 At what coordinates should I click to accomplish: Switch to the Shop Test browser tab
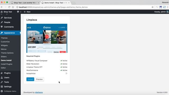(25, 3)
